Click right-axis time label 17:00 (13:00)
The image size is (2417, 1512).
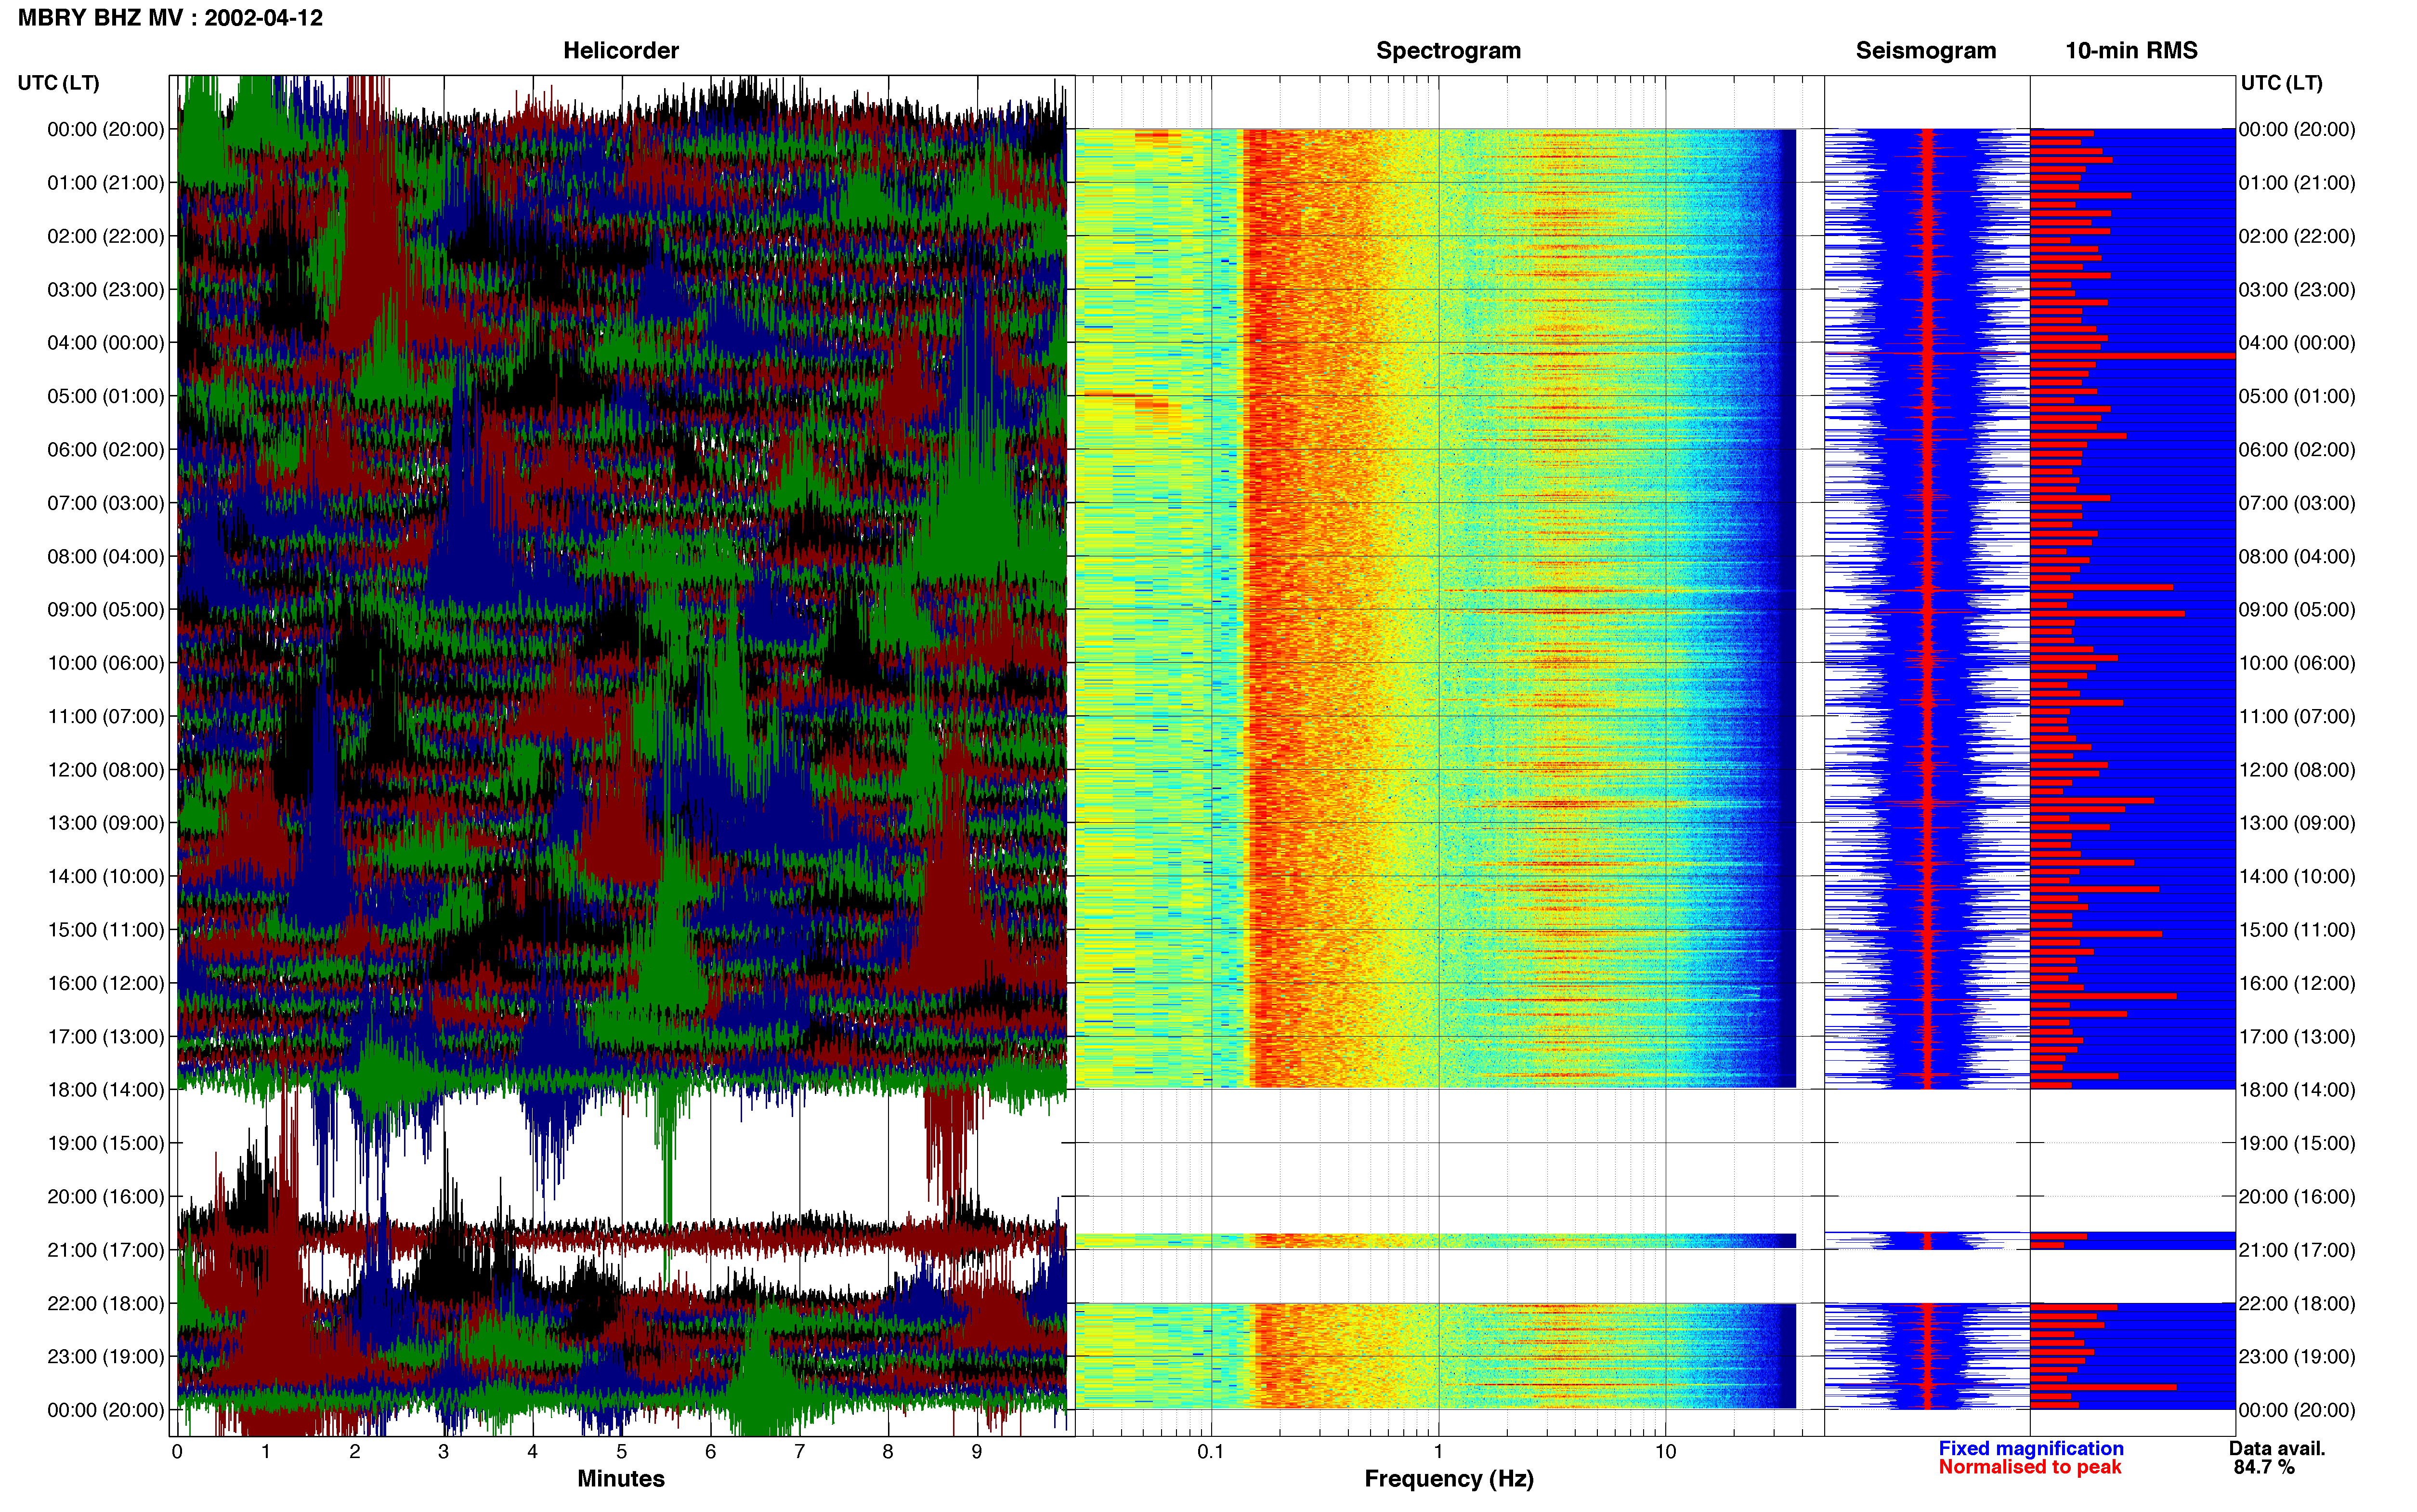coord(2297,1037)
